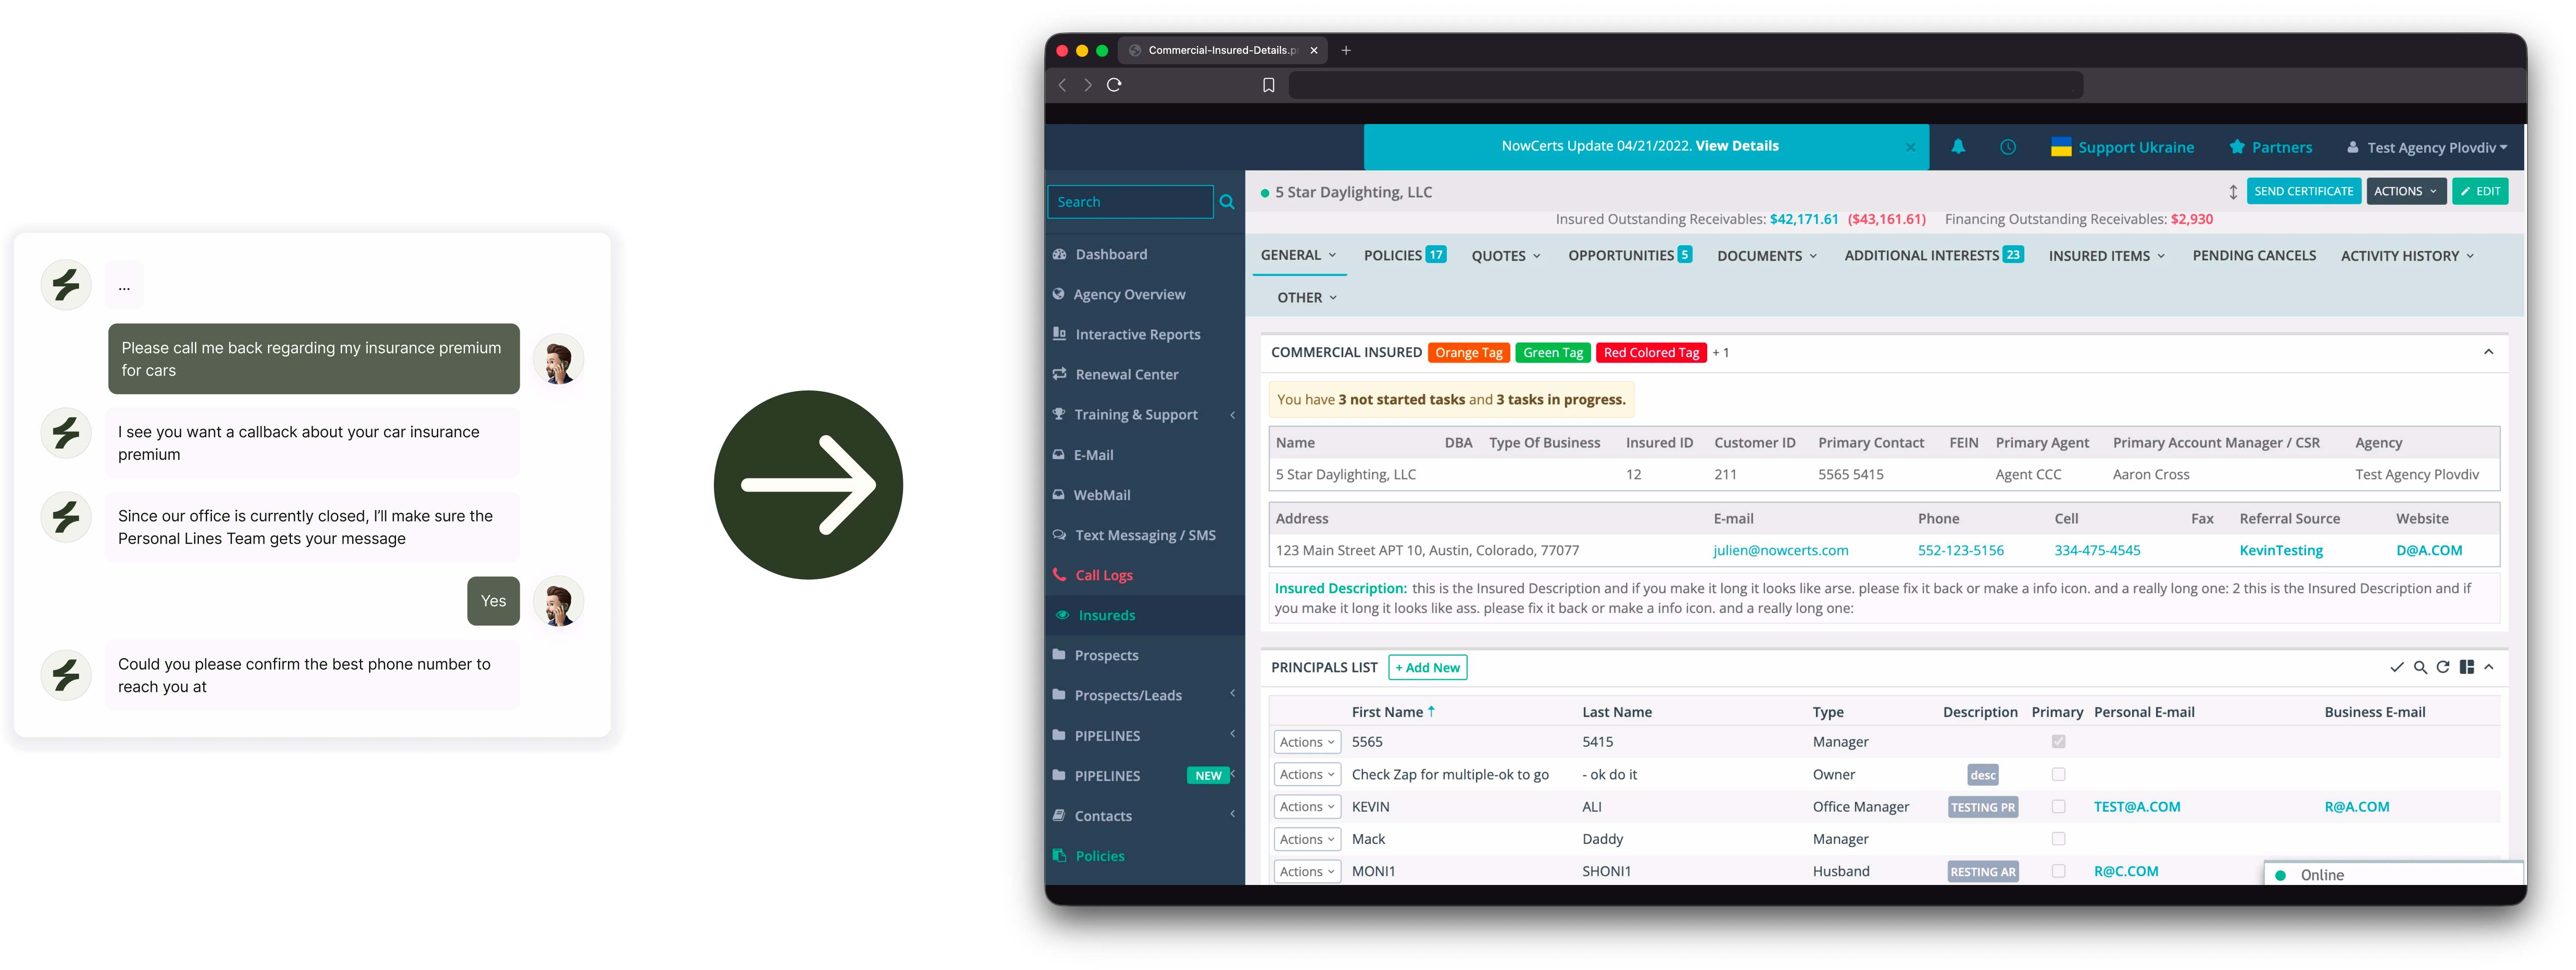Viewport: 2576px width, 970px height.
Task: Click the Text Messaging / SMS chat icon
Action: [1060, 534]
